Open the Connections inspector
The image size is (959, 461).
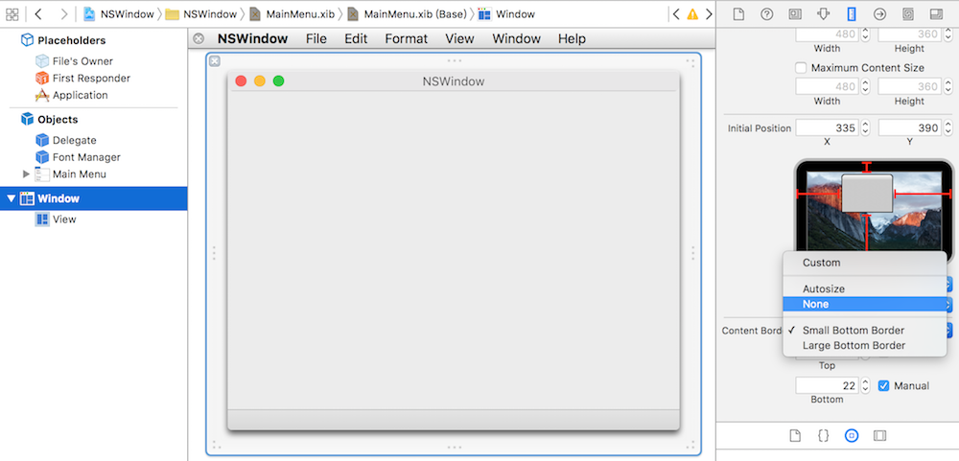click(879, 14)
